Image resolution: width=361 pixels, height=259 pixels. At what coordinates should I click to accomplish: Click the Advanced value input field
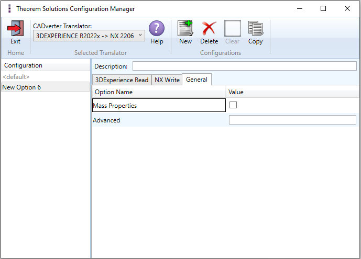click(x=292, y=120)
